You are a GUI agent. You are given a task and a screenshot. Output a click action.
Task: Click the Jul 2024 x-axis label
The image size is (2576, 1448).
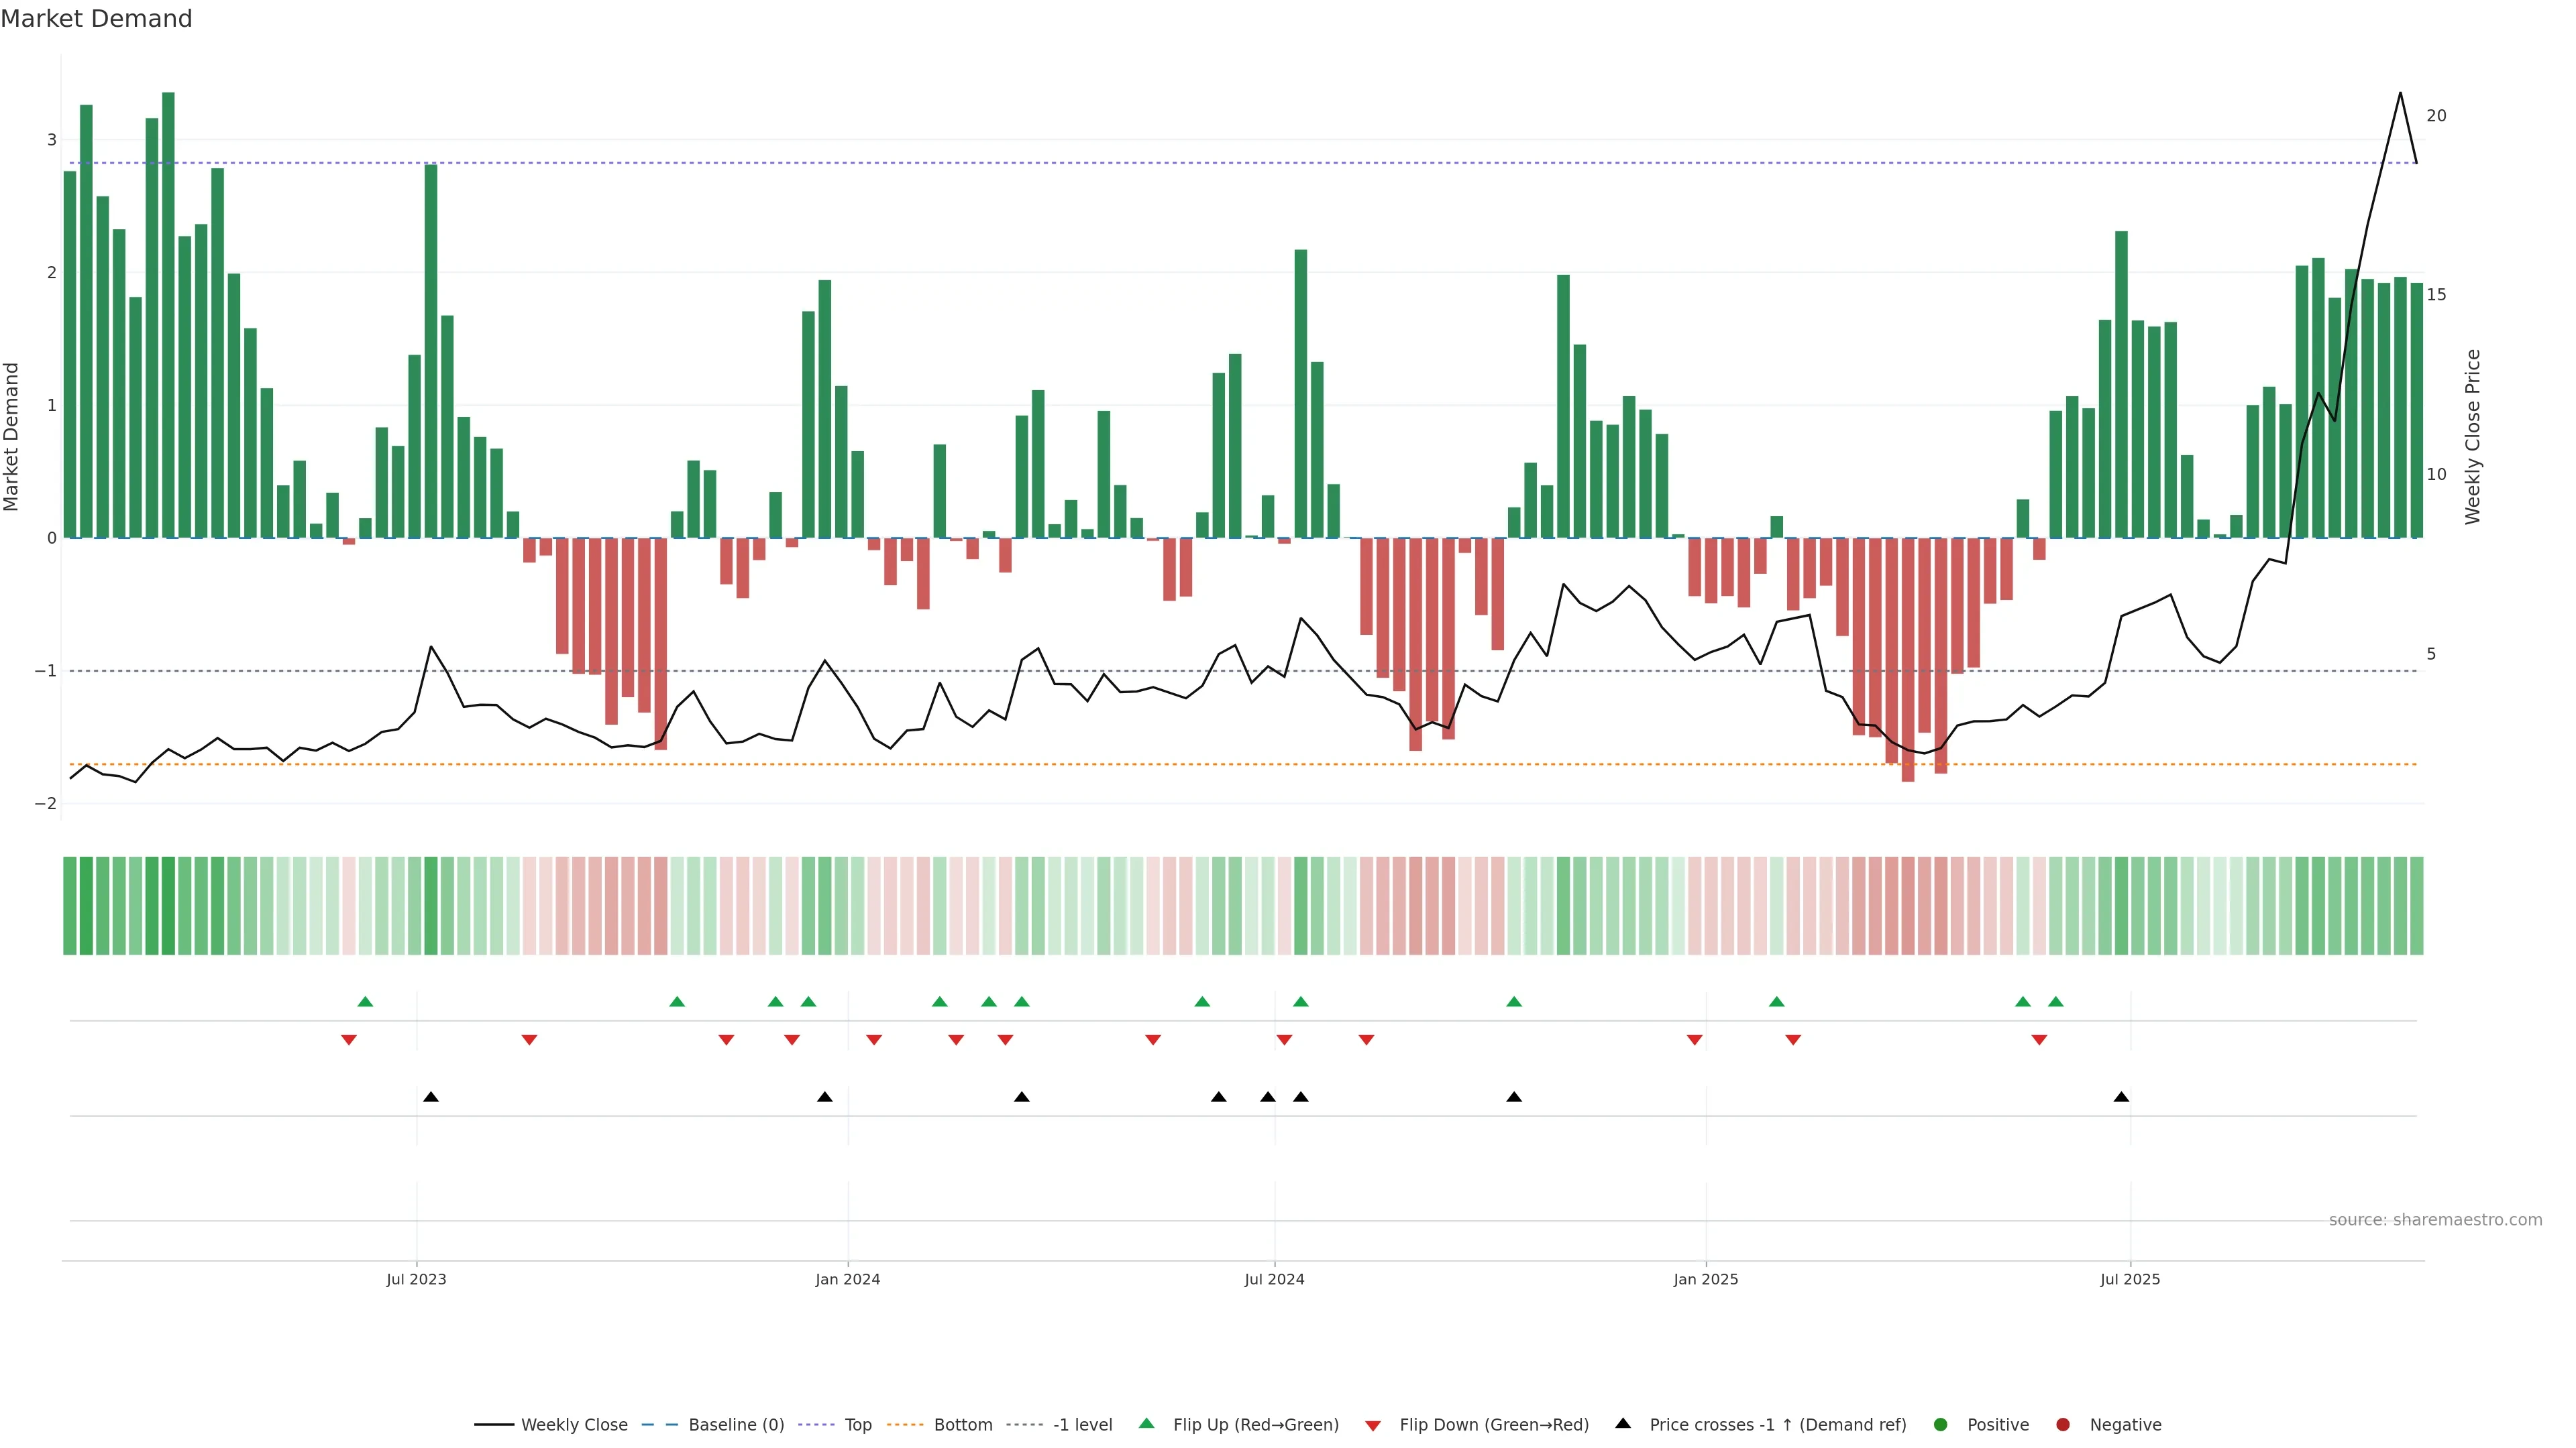1274,1279
